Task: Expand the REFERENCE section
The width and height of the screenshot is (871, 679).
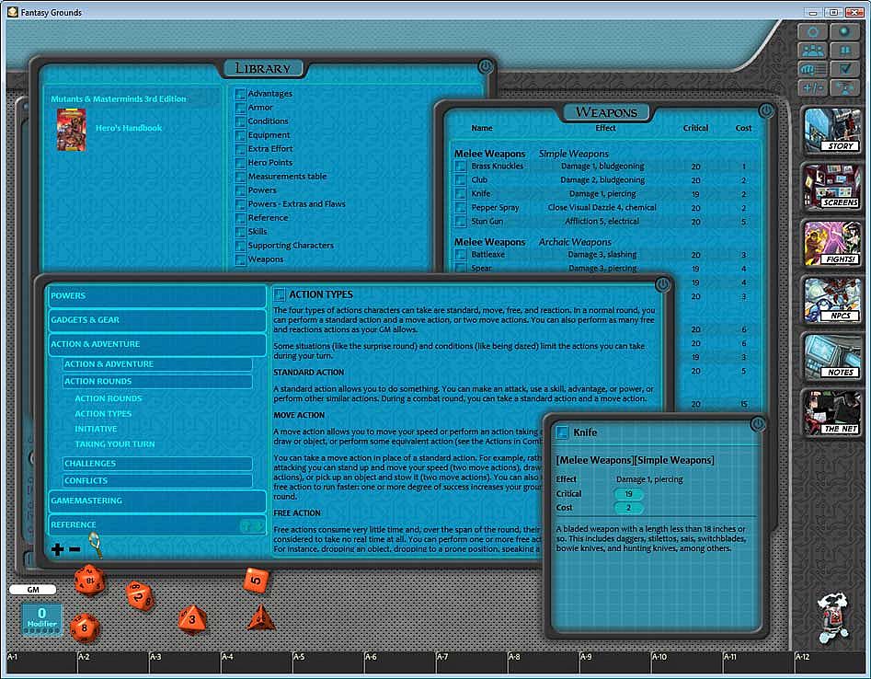Action: pyautogui.click(x=157, y=525)
